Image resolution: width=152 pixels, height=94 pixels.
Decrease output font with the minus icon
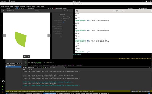coord(67,67)
